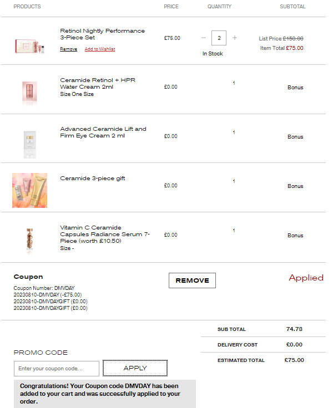333x408 pixels.
Task: Open Vitamin C Ceramide Capsules Serum title
Action: coord(104,234)
